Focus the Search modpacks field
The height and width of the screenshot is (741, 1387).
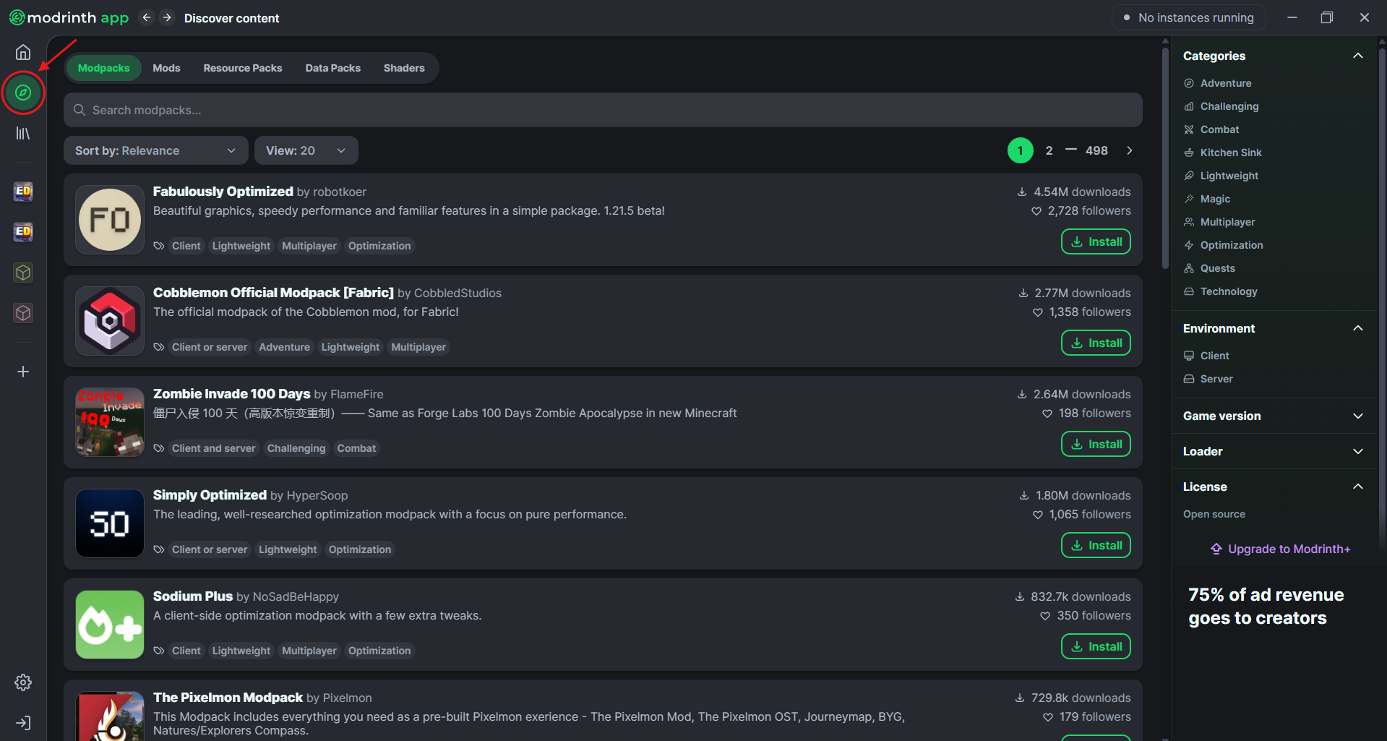point(603,110)
